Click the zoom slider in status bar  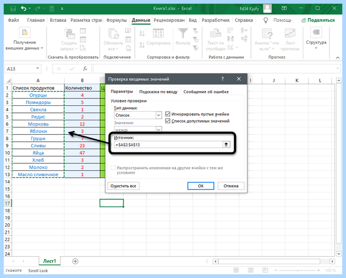coord(298,271)
